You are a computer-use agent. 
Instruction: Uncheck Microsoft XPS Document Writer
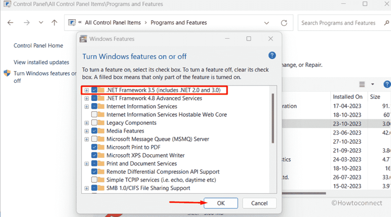[94, 156]
